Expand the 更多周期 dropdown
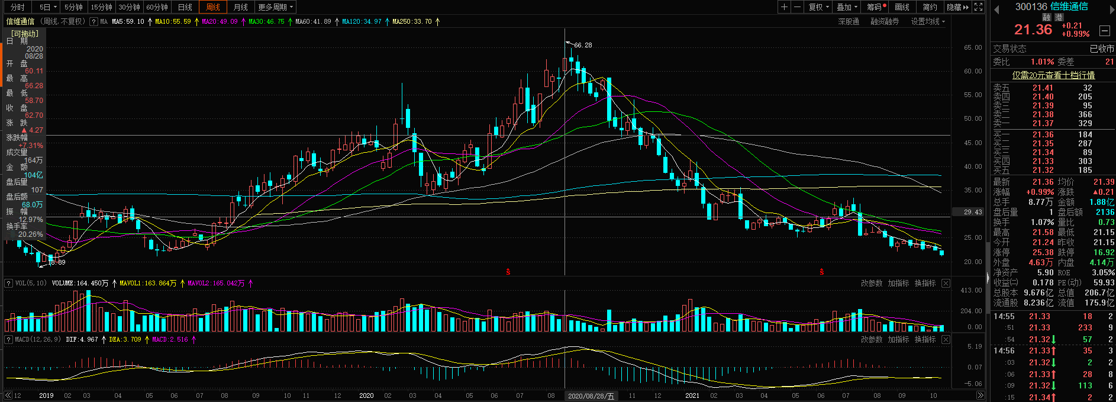The width and height of the screenshot is (1116, 402). click(x=275, y=7)
